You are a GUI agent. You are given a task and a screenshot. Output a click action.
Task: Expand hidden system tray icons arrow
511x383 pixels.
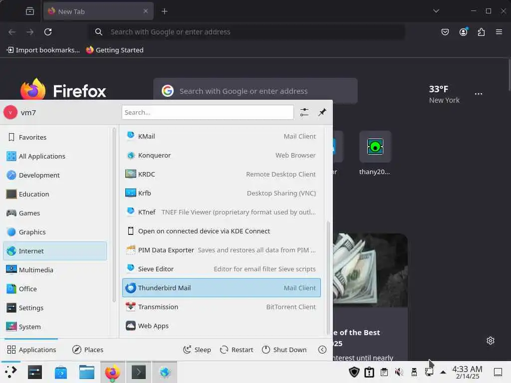[x=443, y=372]
